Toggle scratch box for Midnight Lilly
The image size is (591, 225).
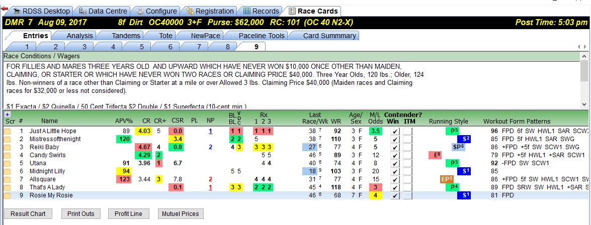8,172
